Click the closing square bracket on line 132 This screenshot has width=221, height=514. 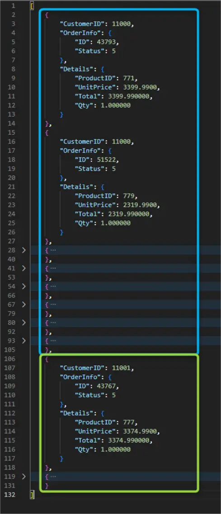click(32, 495)
